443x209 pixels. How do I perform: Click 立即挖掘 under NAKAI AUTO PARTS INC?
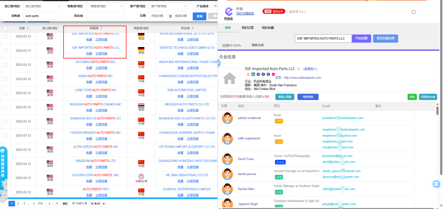click(x=101, y=82)
